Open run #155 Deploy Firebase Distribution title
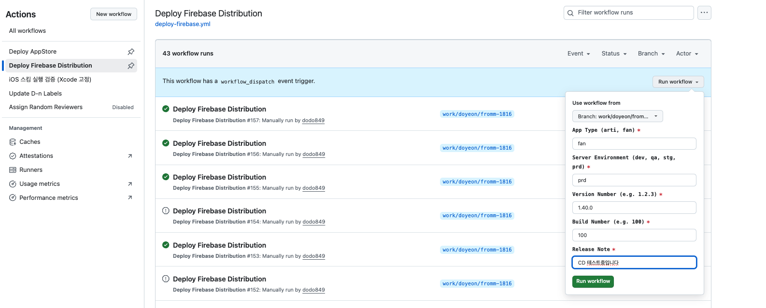Screen dimensions: 766x308 pos(219,177)
